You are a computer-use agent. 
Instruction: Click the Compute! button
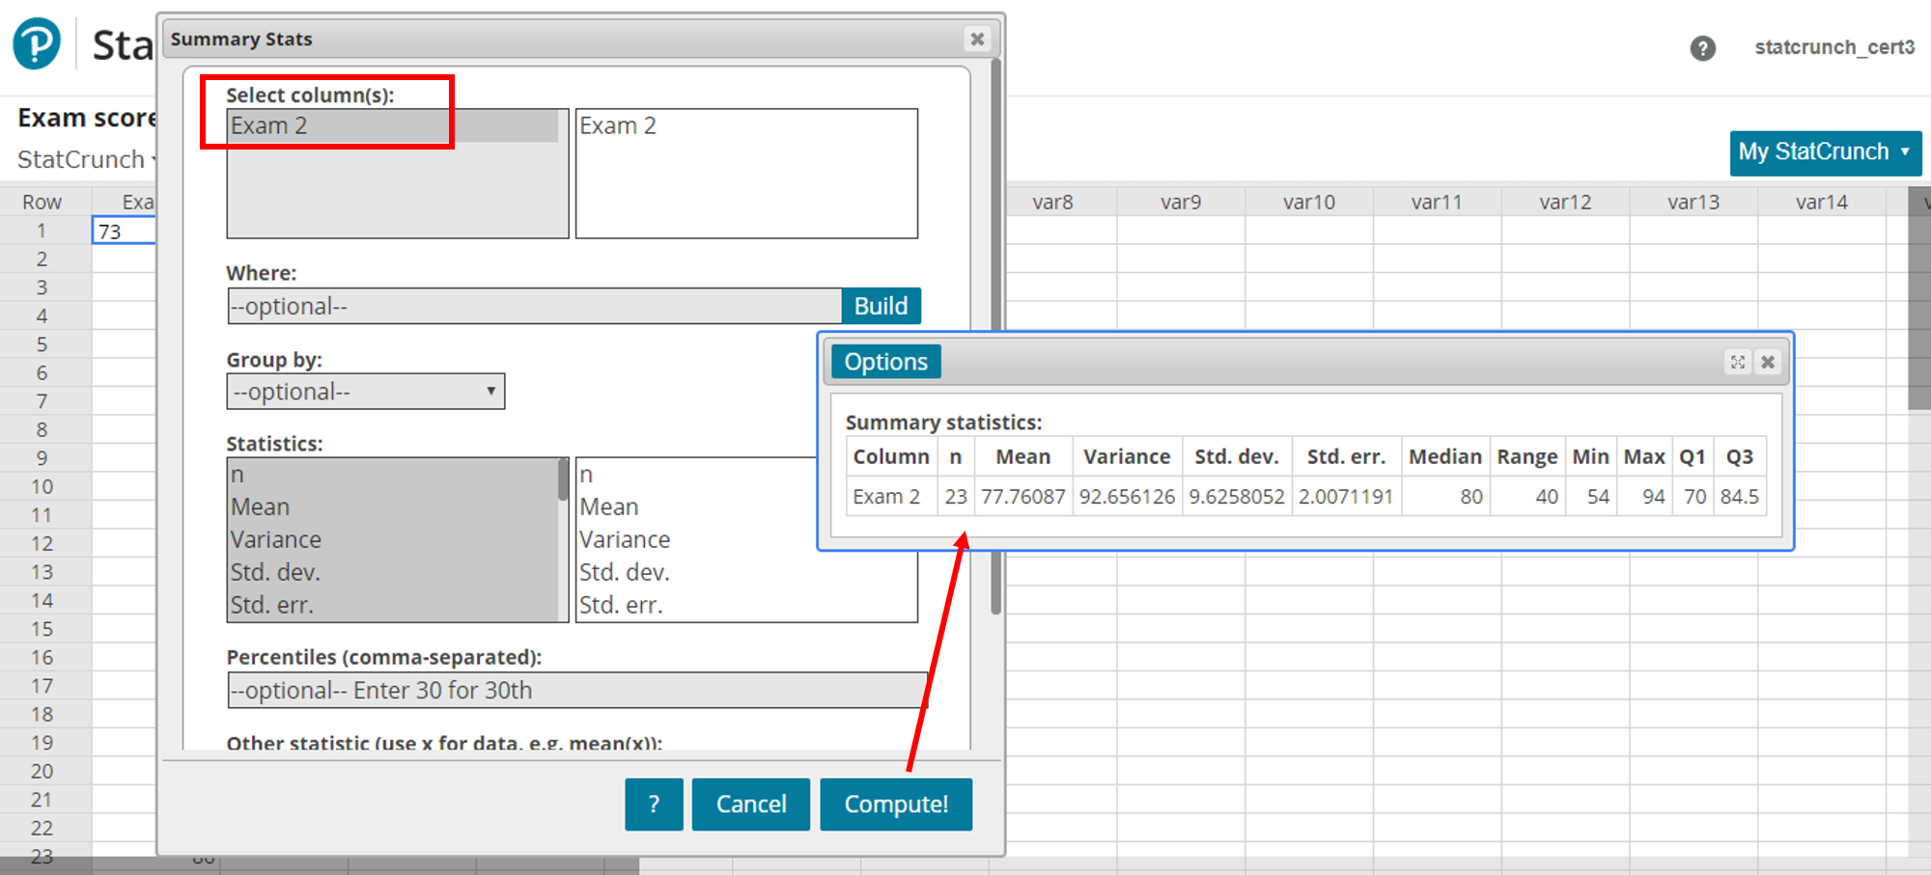click(895, 804)
